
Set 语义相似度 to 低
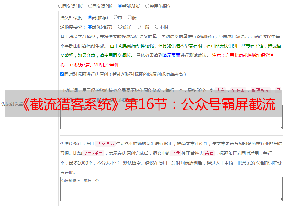tap(130, 17)
